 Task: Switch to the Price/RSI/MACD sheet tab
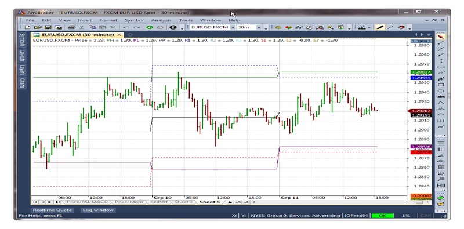[88, 202]
